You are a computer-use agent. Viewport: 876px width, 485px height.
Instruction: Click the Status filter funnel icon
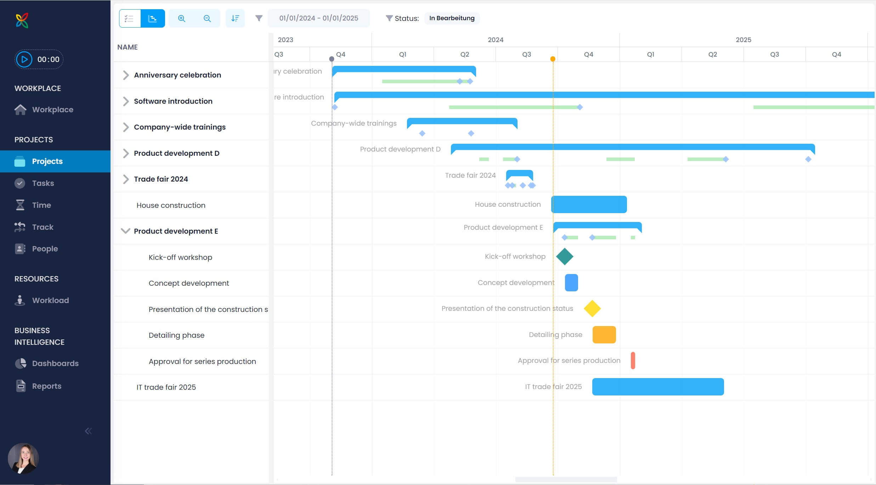[389, 18]
